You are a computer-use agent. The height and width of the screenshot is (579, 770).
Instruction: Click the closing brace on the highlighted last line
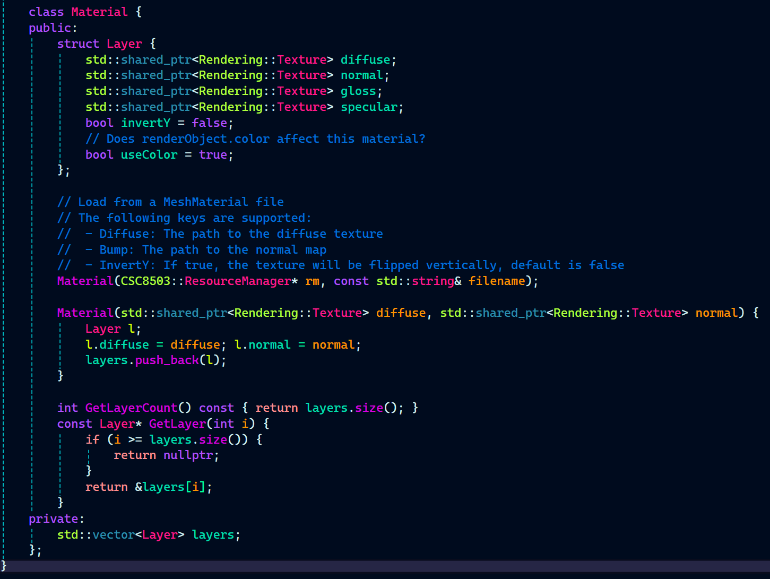click(4, 566)
